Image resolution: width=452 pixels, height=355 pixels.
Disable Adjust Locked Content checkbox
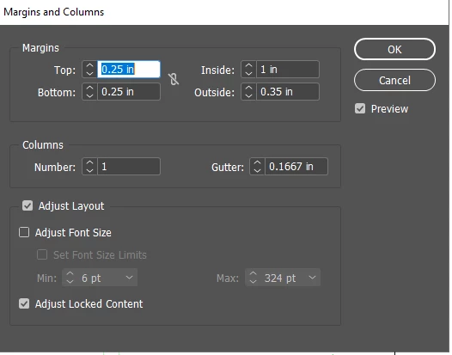point(24,303)
